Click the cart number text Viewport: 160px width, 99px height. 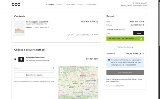pos(115,86)
